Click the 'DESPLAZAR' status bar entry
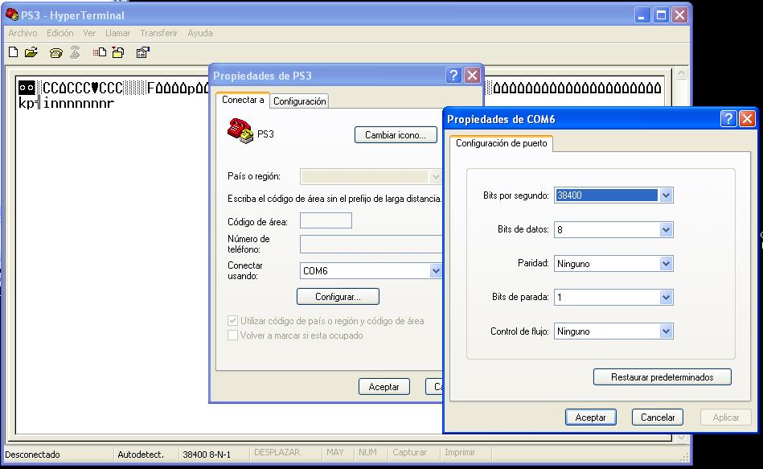 coord(277,452)
